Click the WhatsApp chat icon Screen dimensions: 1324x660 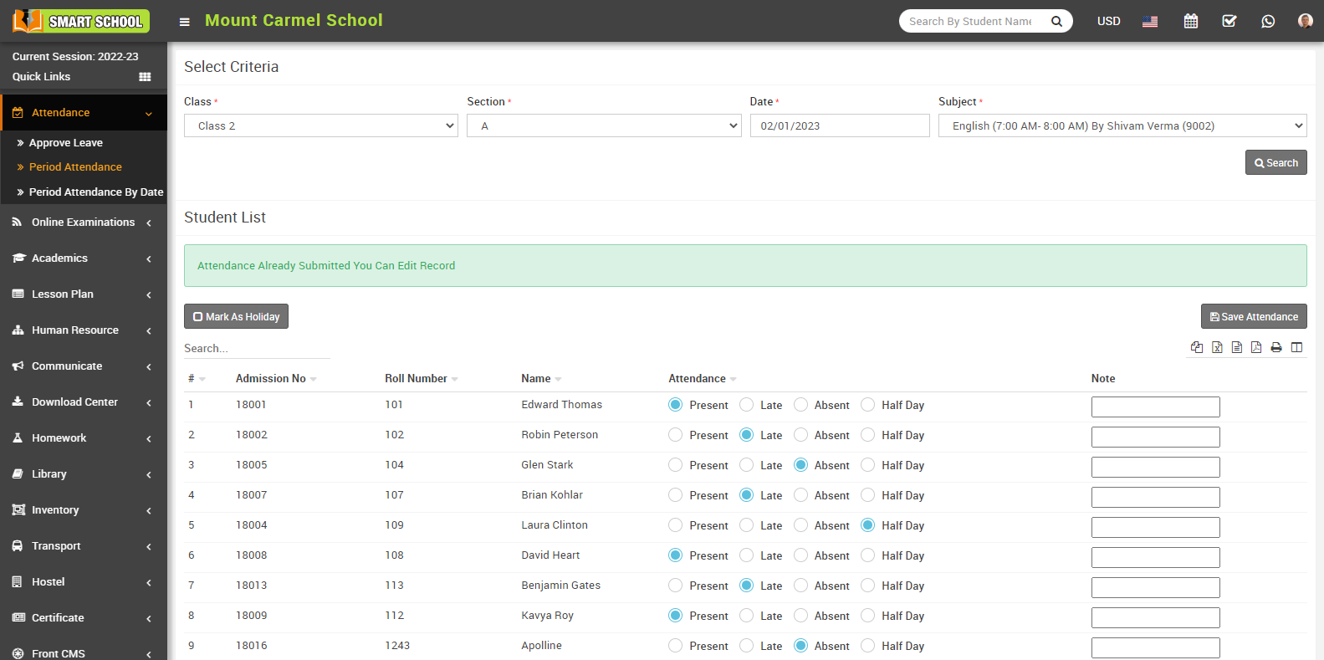pyautogui.click(x=1267, y=21)
